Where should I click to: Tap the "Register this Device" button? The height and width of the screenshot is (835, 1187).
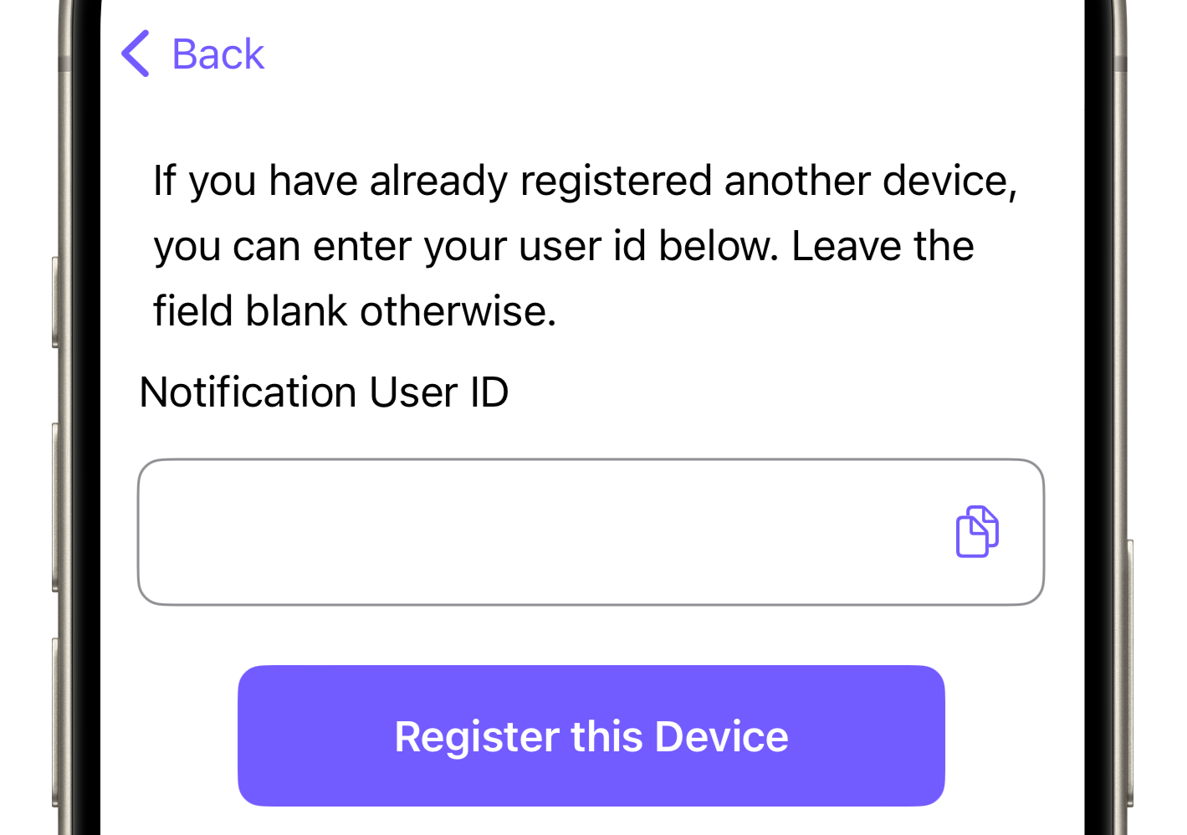591,735
